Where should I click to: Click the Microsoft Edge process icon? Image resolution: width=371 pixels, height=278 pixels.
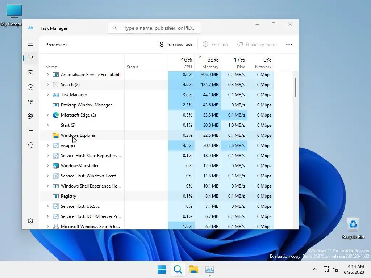(55, 115)
